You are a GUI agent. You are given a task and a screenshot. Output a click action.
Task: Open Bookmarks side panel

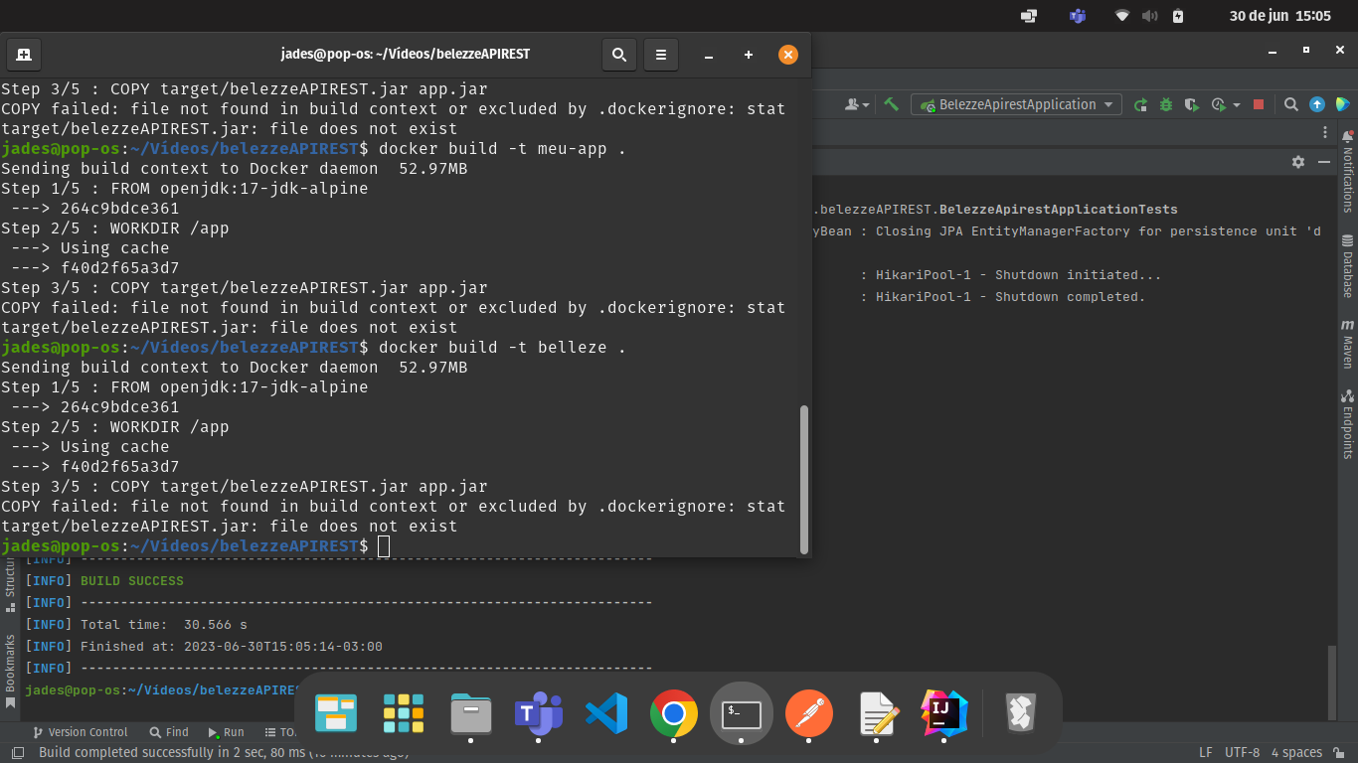[10, 673]
